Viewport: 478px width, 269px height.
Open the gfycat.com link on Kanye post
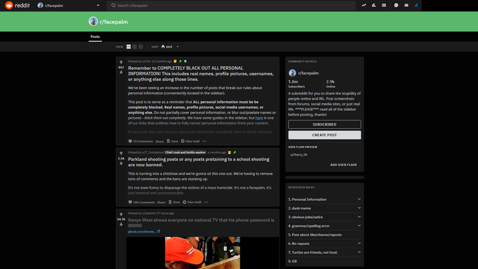(144, 232)
